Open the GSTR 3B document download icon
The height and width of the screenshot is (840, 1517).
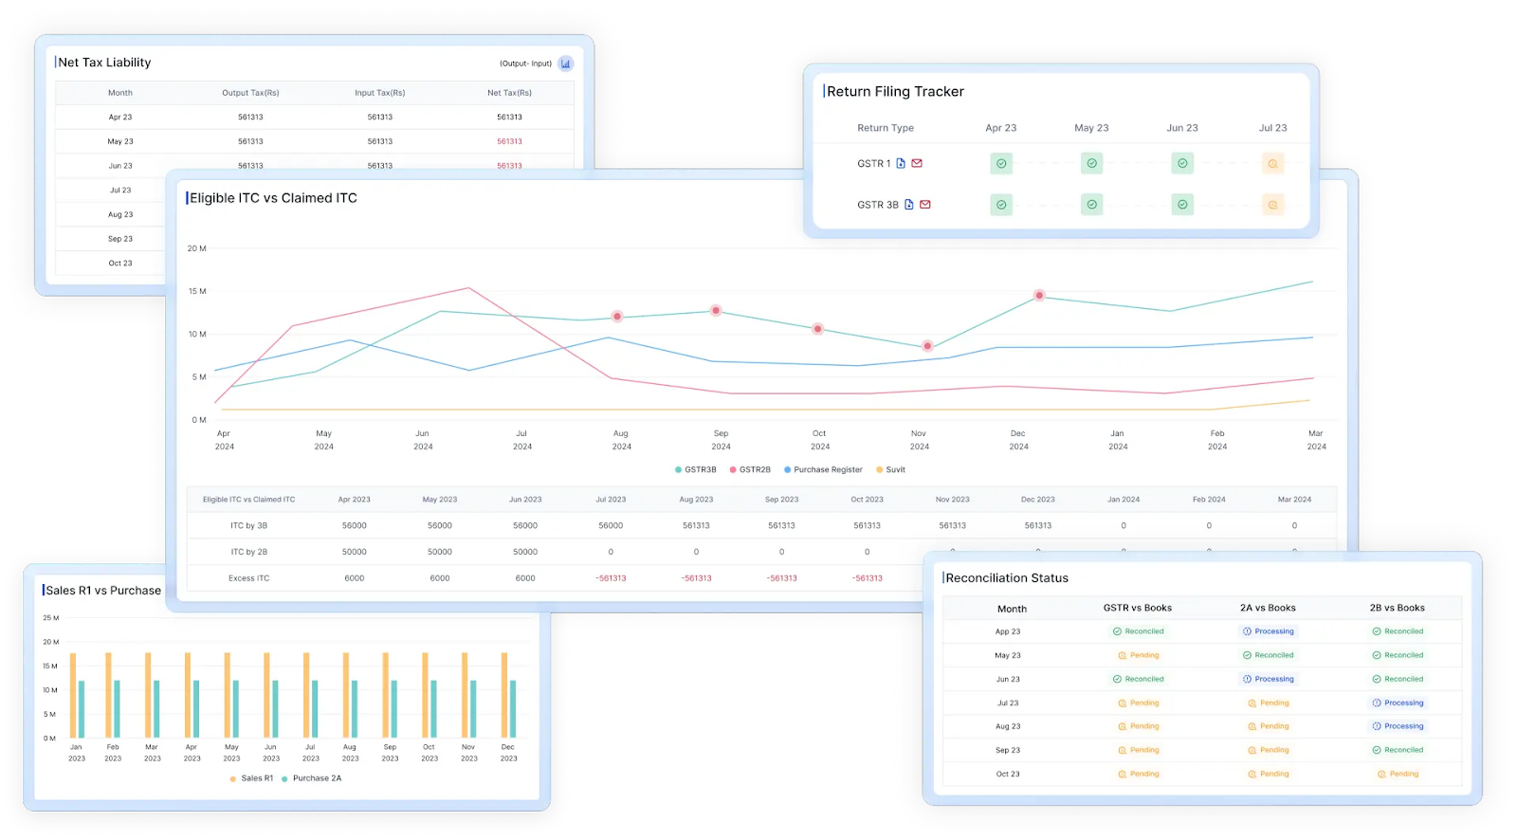click(x=909, y=204)
